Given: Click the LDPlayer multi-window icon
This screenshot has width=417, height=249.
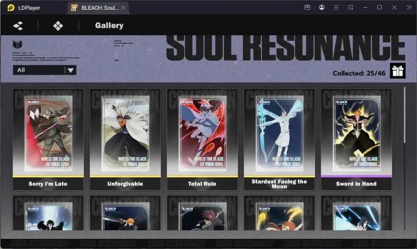Looking at the screenshot, I should pos(351,8).
